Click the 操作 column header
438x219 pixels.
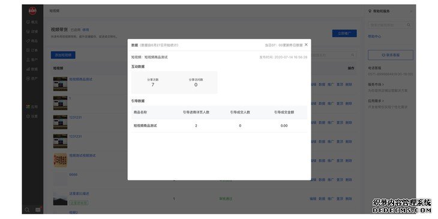[x=351, y=68]
